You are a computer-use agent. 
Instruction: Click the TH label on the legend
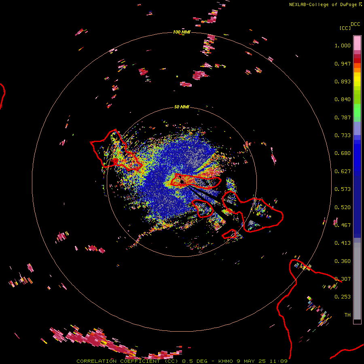click(x=347, y=315)
